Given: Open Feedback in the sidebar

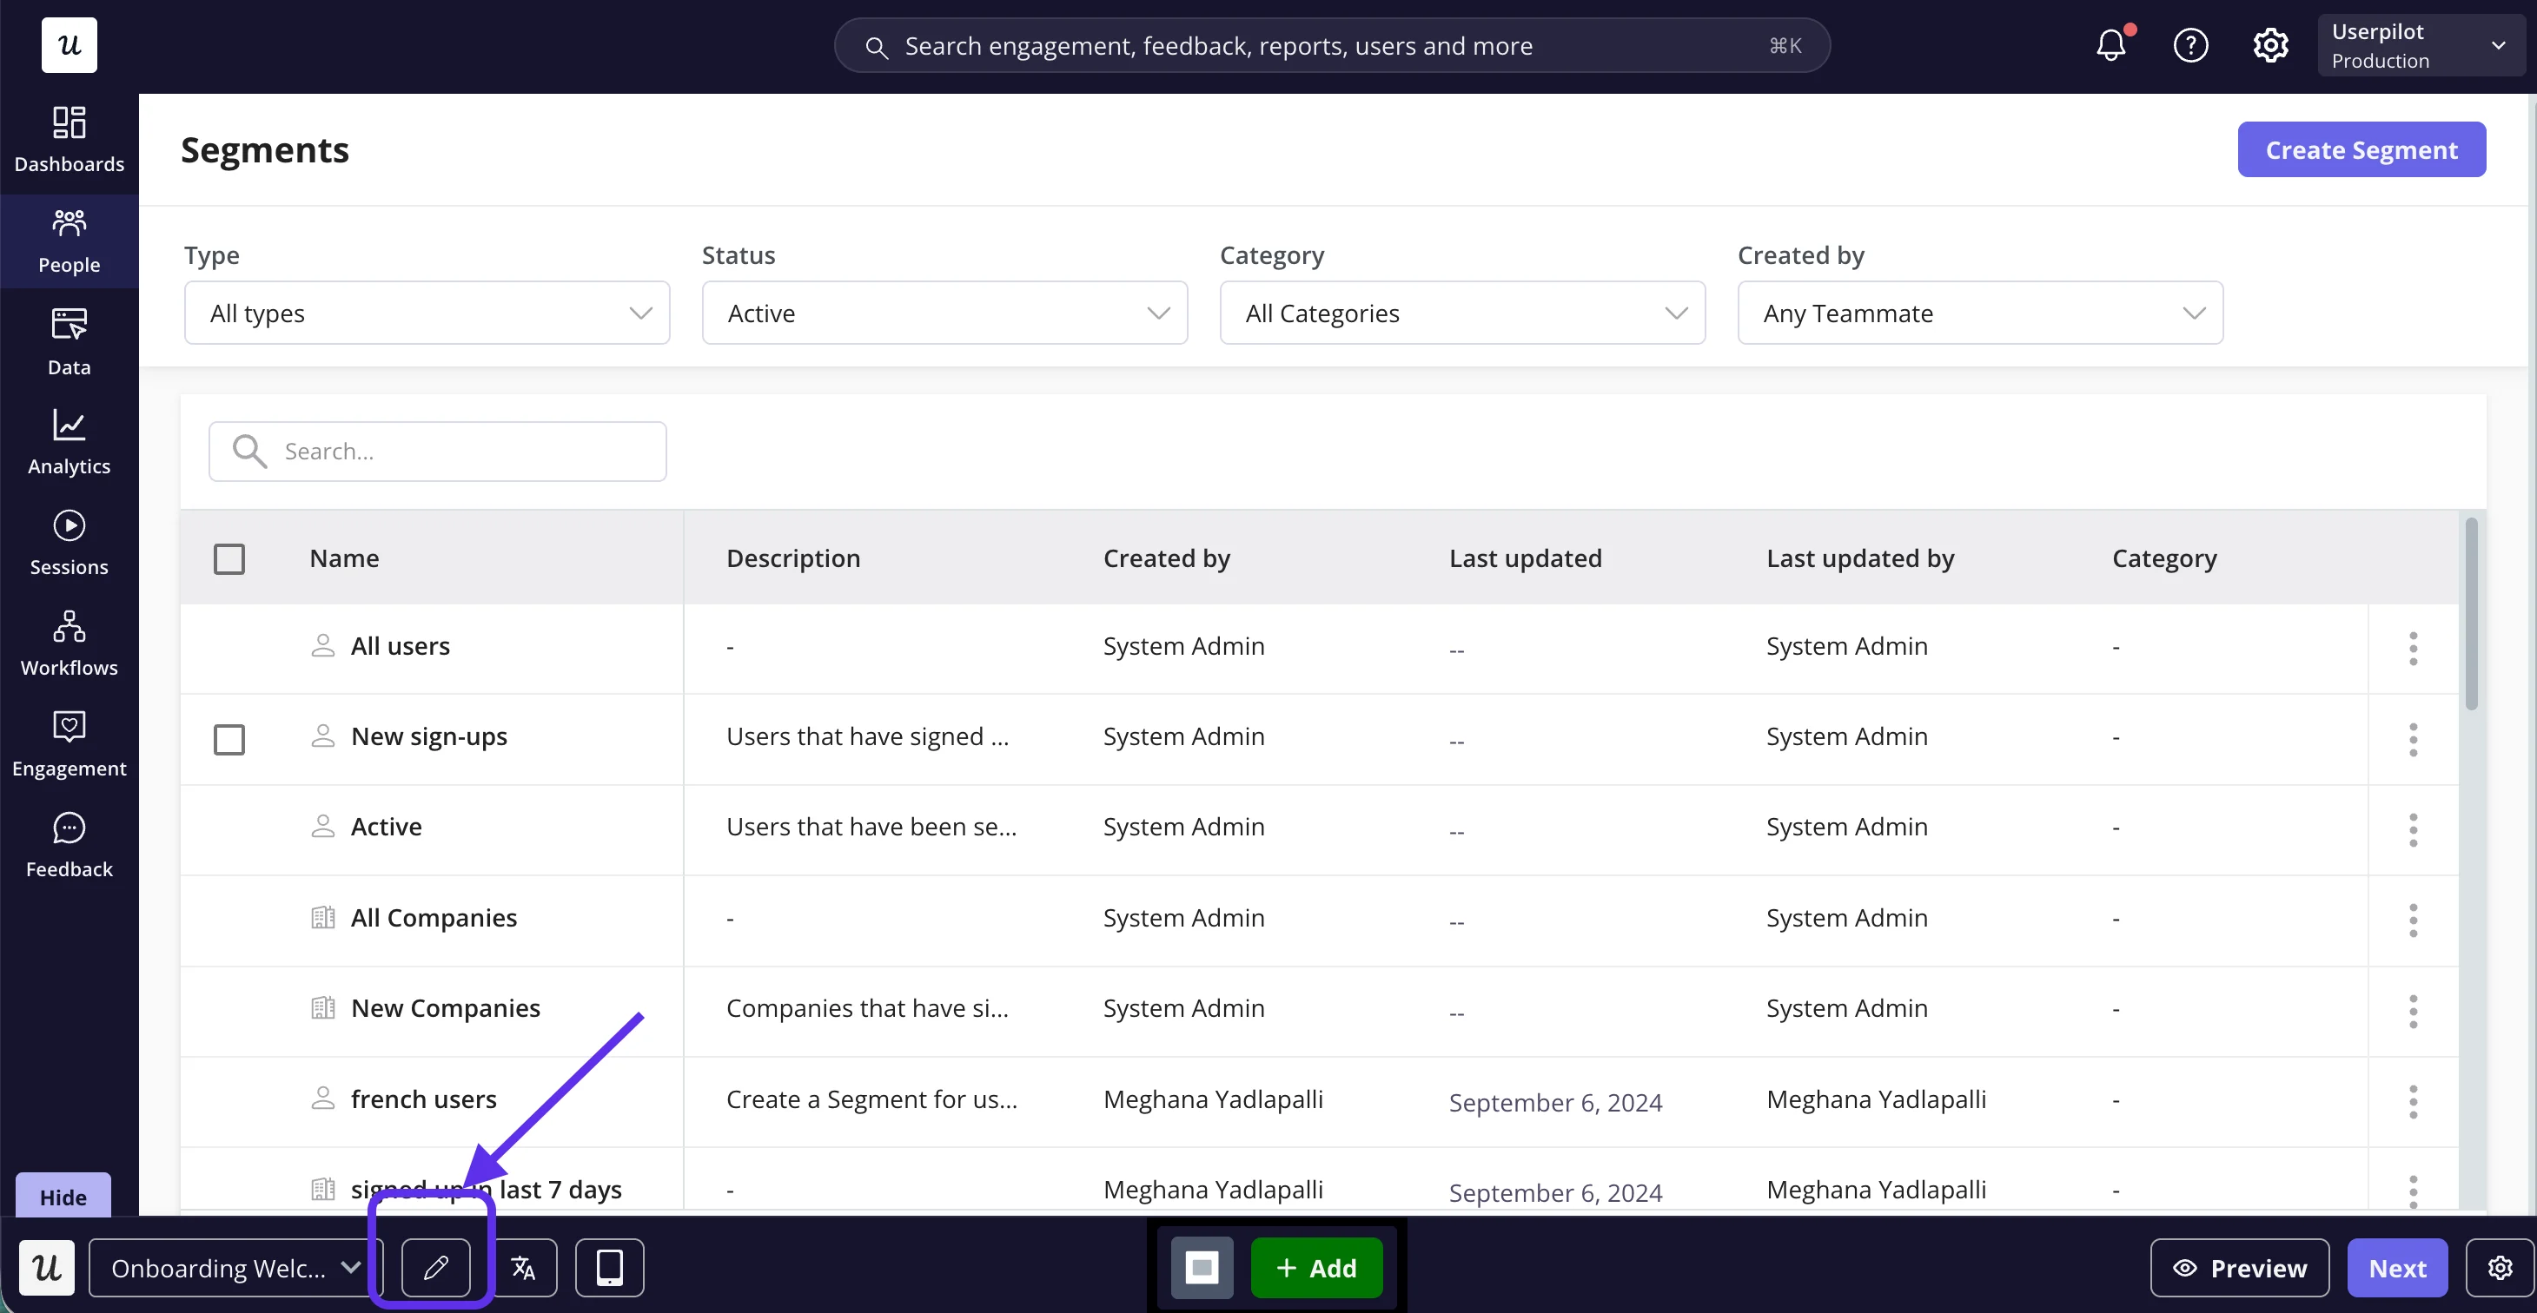Looking at the screenshot, I should (69, 846).
